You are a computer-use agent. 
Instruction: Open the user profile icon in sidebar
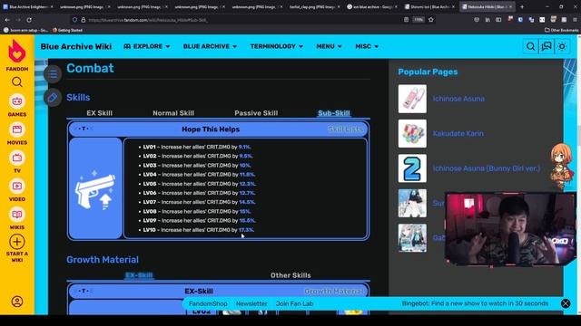point(17,302)
